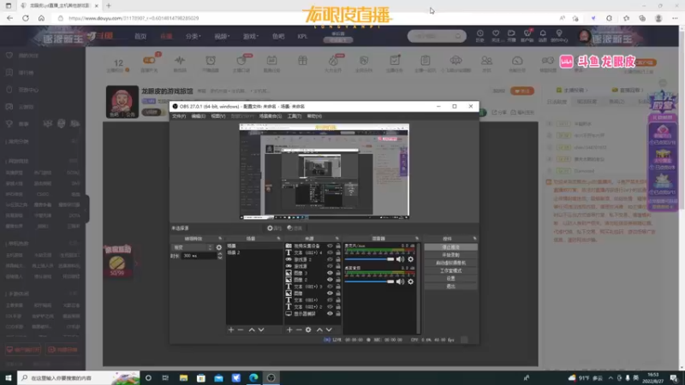Click the mic audio volume slider
Screen dimensions: 685x385
tap(370, 259)
